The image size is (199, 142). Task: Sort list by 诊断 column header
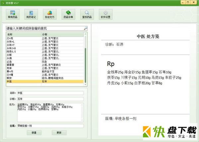pyautogui.click(x=63, y=34)
